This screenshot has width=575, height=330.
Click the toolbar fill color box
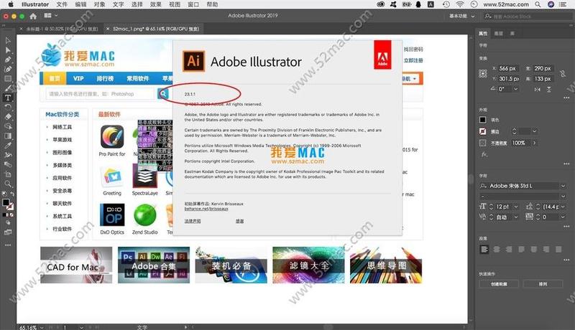click(x=6, y=202)
